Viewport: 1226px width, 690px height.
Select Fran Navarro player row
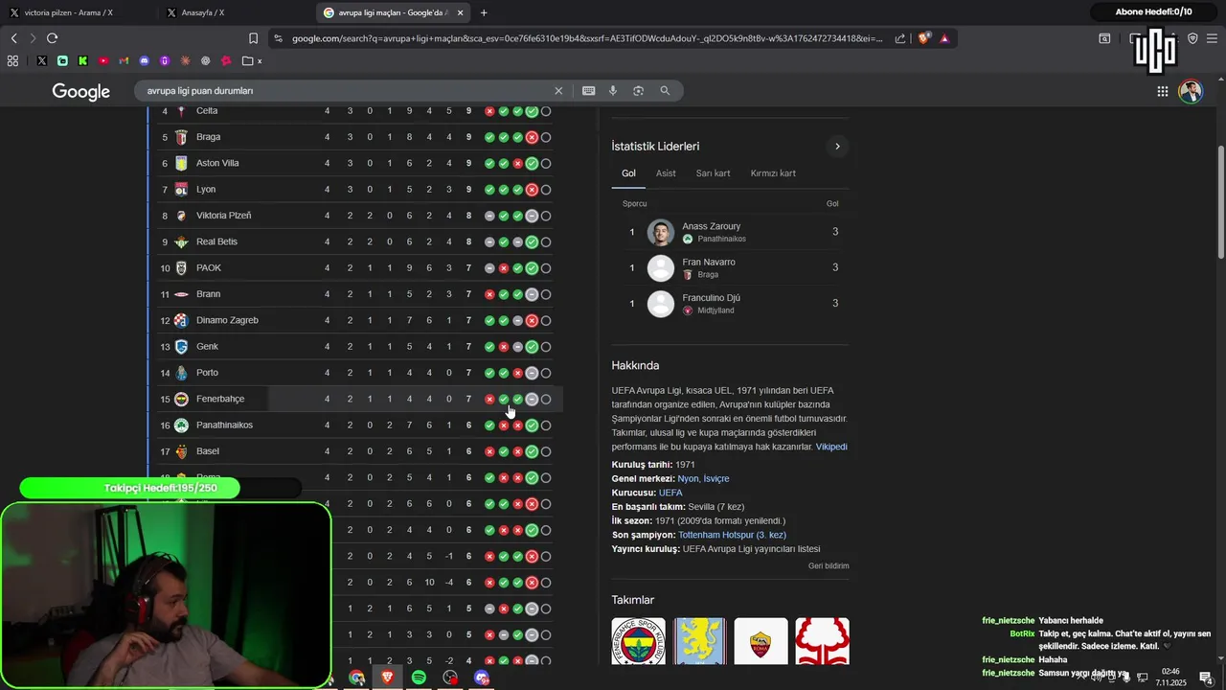730,267
